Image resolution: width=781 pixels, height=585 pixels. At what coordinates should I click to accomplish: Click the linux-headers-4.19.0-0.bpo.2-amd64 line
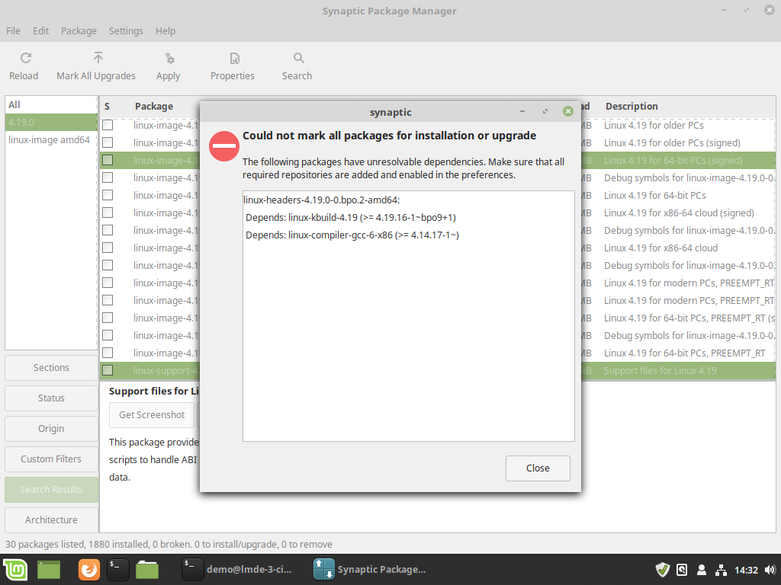[x=322, y=200]
